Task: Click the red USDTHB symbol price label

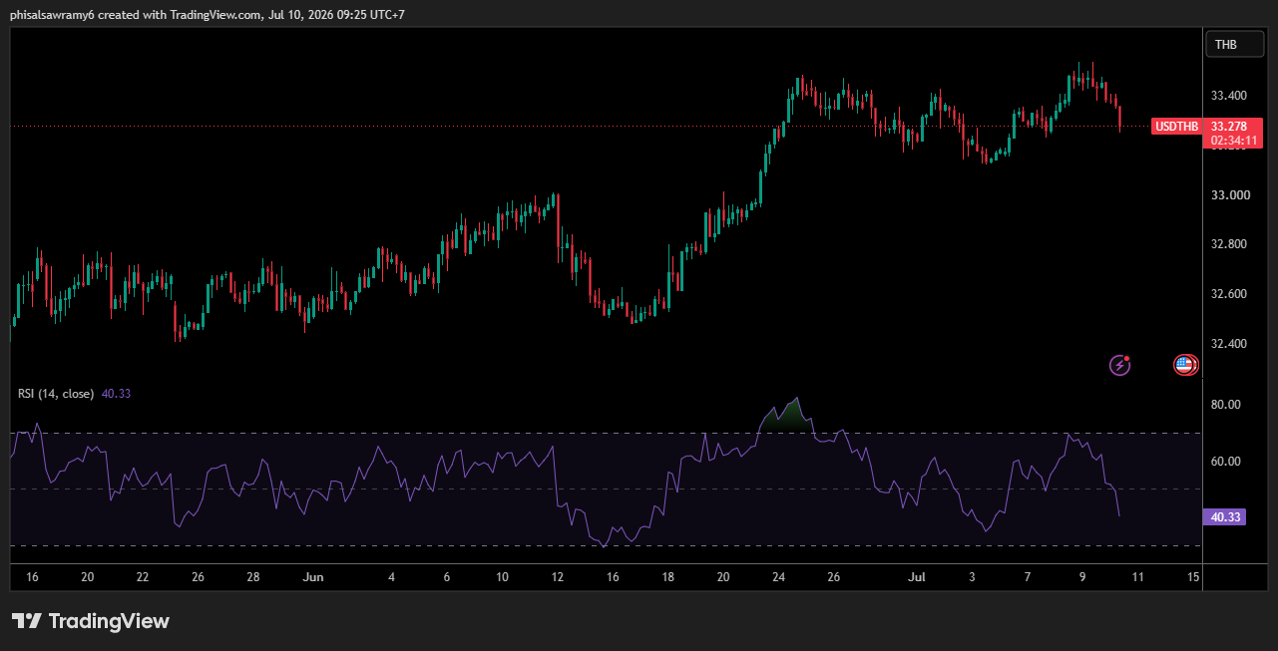Action: pos(1176,127)
